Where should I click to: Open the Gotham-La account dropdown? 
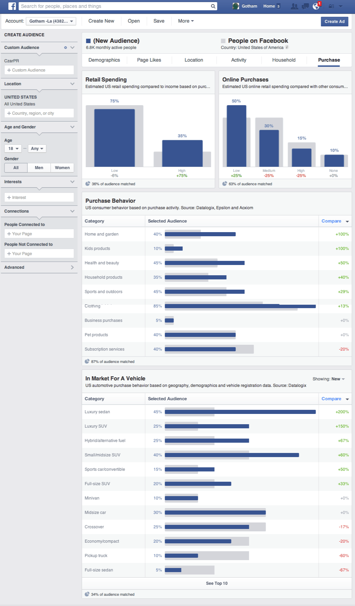tap(51, 21)
